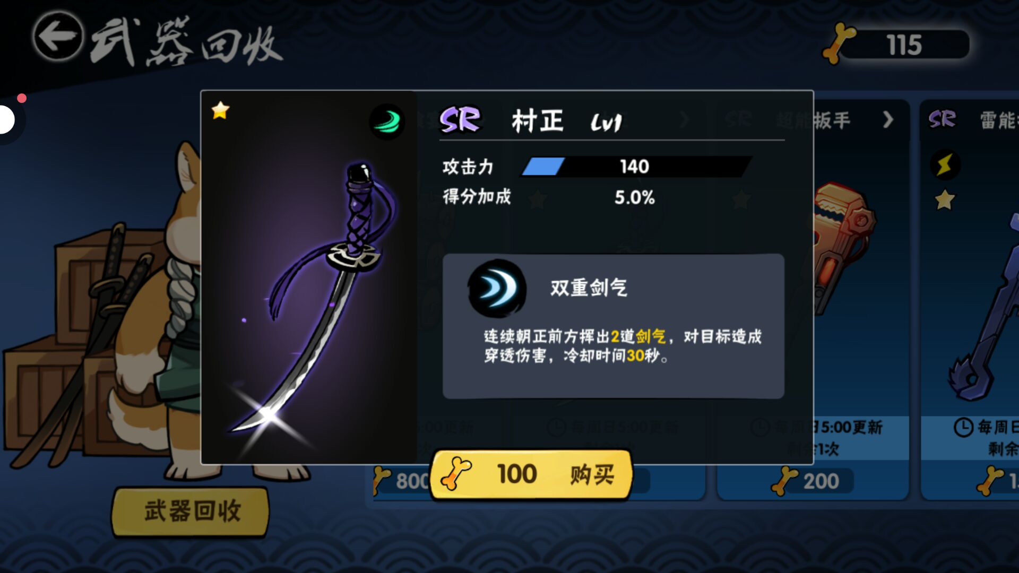
Task: Tap the attack power bar showing 140
Action: point(635,167)
